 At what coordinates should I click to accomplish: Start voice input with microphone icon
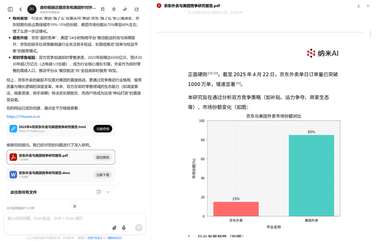point(124,228)
